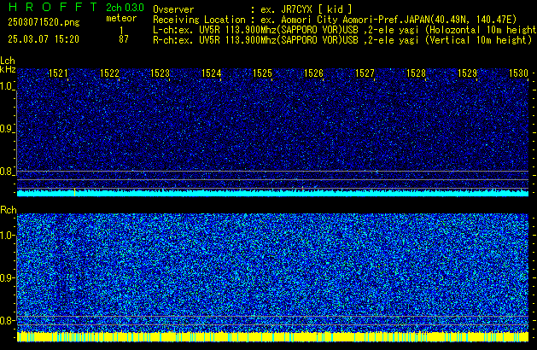This screenshot has height=350, width=537.
Task: Click the 'meteor' label
Action: (121, 18)
